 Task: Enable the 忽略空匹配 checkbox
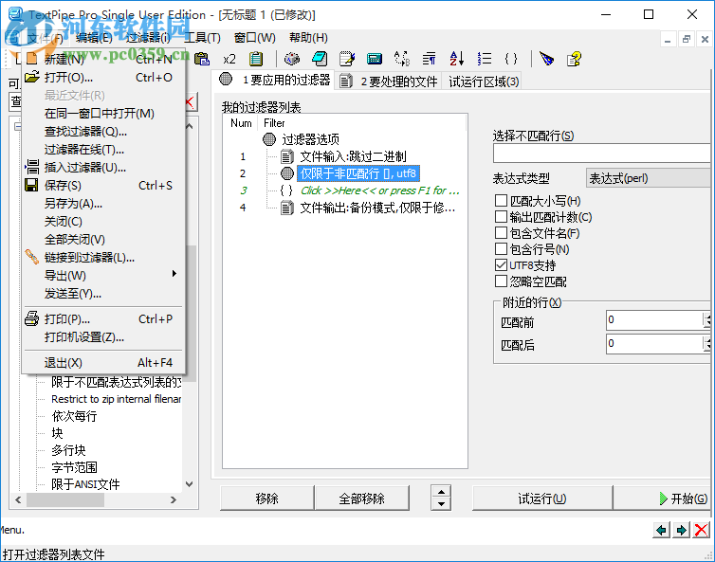[501, 281]
